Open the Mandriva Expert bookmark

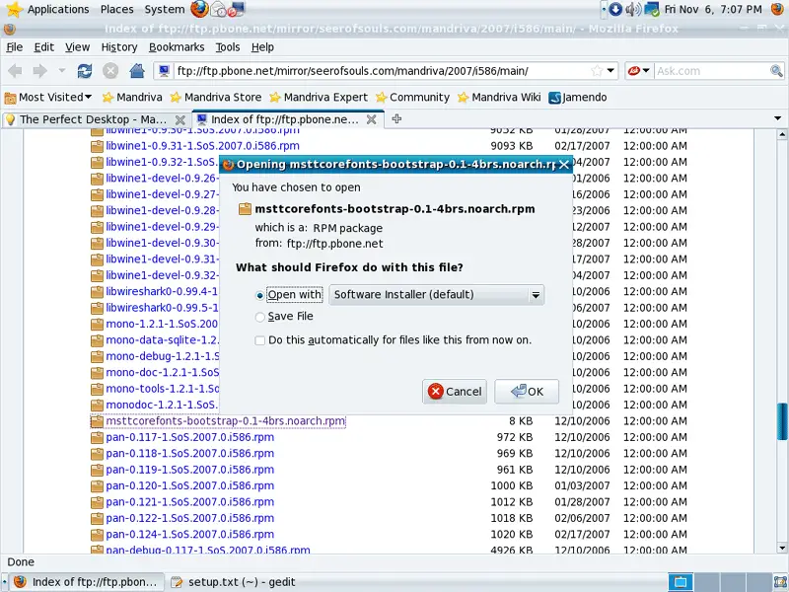(319, 97)
